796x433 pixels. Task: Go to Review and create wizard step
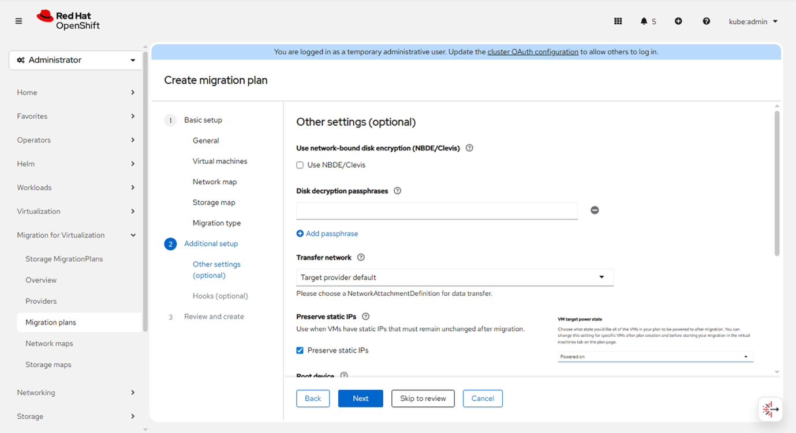pos(214,317)
